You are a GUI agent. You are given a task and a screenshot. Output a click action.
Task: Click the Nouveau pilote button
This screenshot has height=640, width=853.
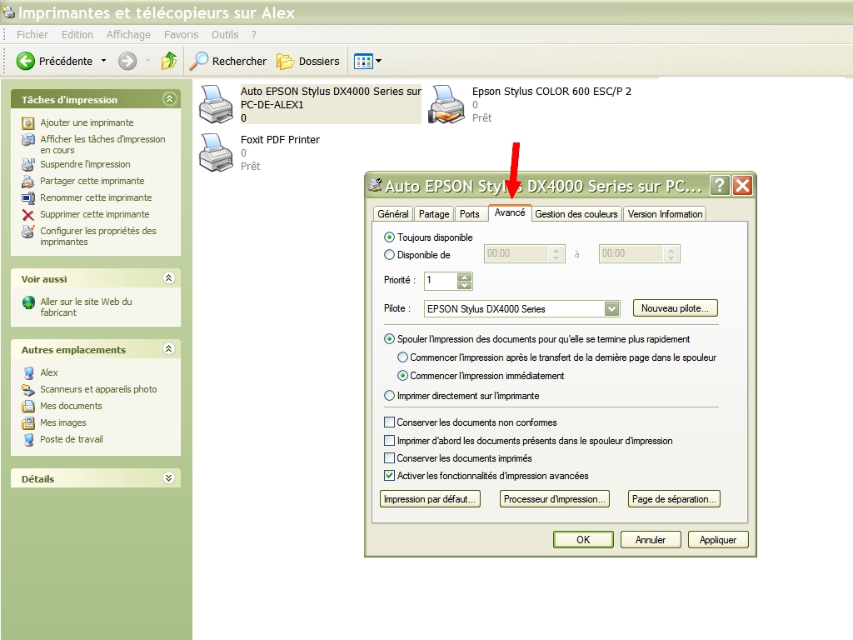click(x=675, y=308)
